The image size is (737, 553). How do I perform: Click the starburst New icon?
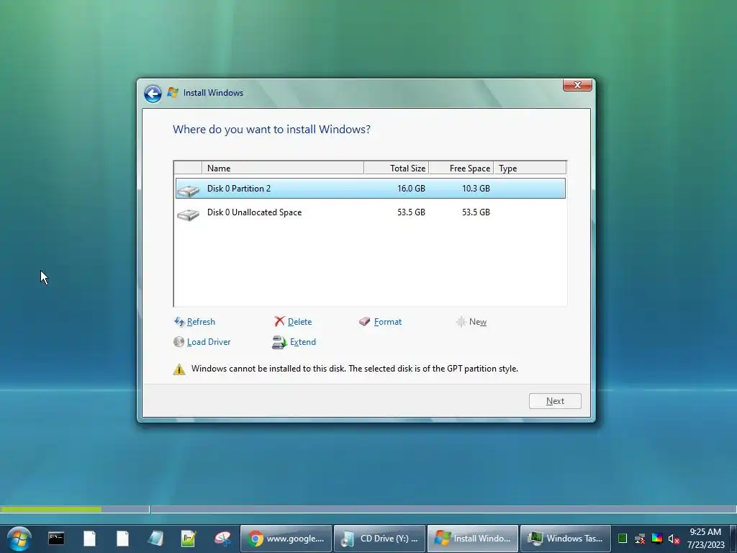tap(461, 322)
